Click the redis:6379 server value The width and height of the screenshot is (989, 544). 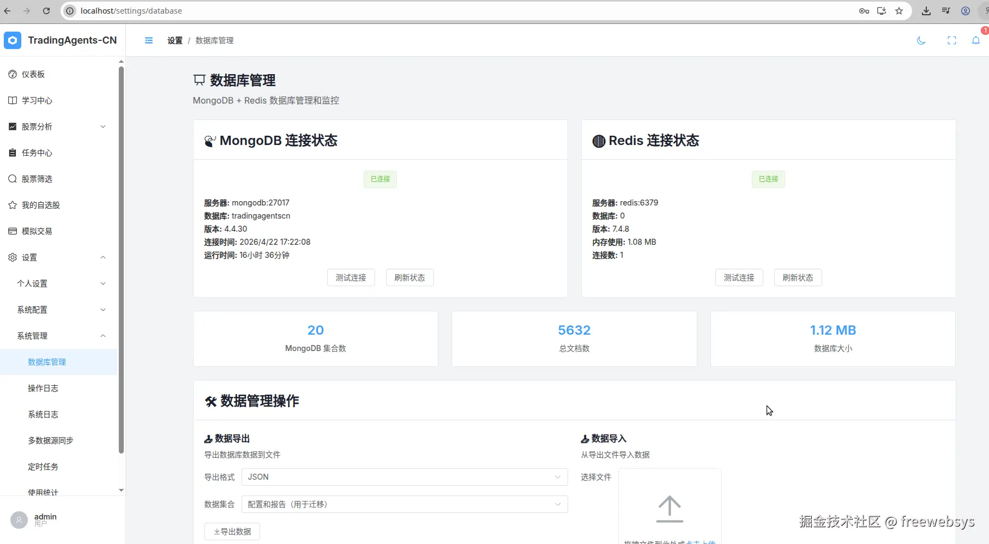(x=639, y=203)
